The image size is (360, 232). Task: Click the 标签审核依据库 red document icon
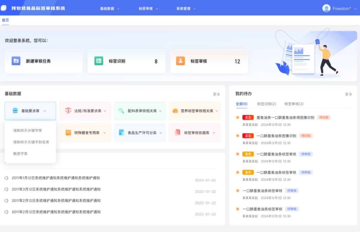point(177,133)
